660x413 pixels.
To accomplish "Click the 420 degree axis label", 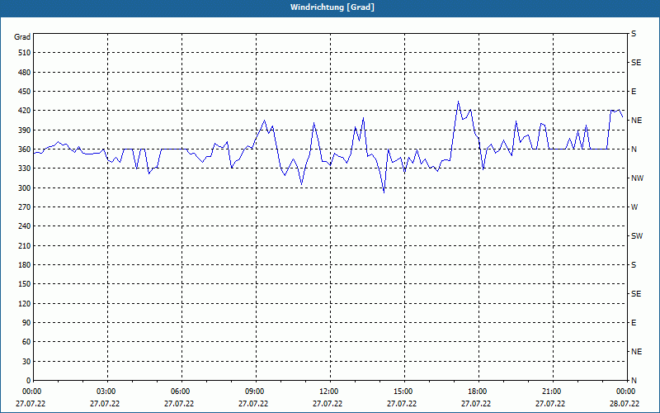I will click(25, 111).
